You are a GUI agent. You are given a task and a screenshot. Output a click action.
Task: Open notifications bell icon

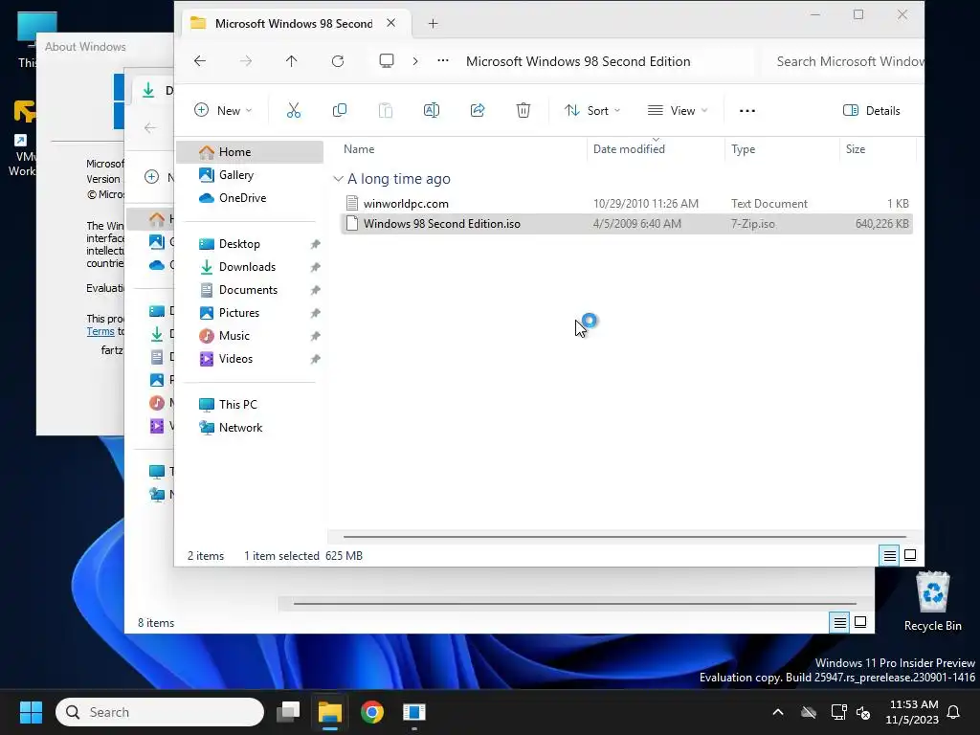pos(954,712)
